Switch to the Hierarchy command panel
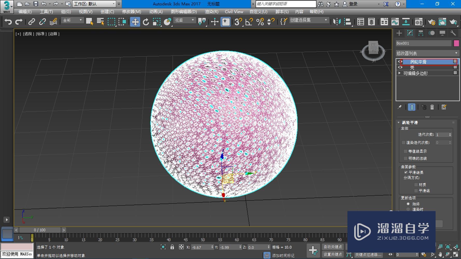 coord(421,33)
